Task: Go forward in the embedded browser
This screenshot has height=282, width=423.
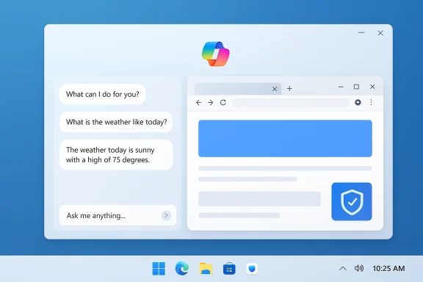Action: [x=211, y=103]
